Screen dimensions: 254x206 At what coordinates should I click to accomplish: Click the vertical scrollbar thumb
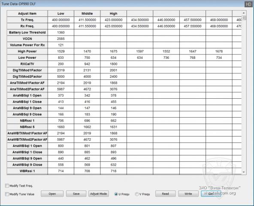244,18
